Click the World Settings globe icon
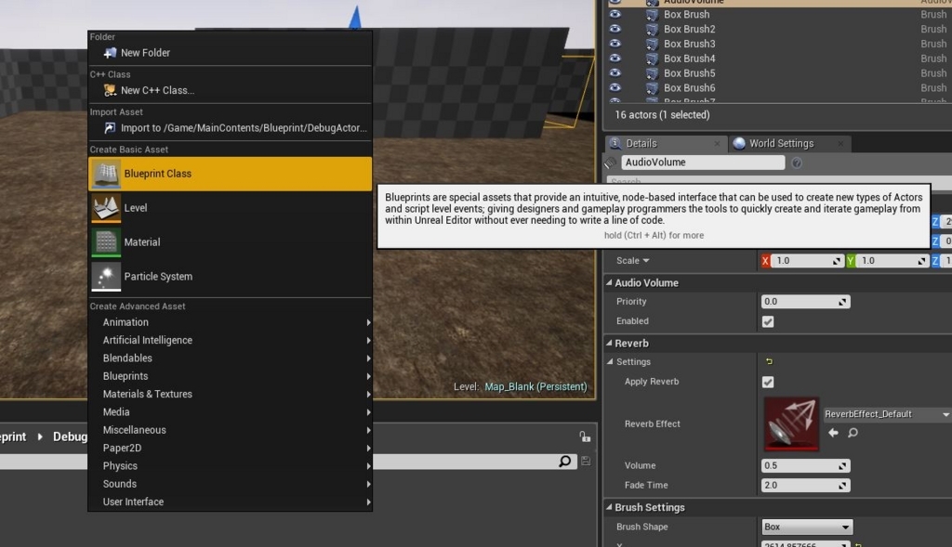The image size is (952, 547). pyautogui.click(x=739, y=143)
